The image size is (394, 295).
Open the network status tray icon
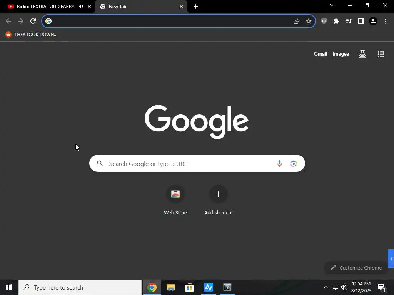pos(335,287)
